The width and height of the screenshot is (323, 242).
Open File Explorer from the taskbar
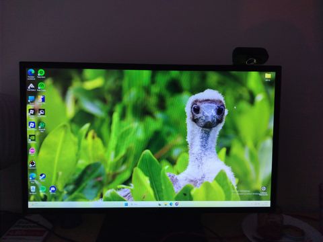tap(166, 204)
